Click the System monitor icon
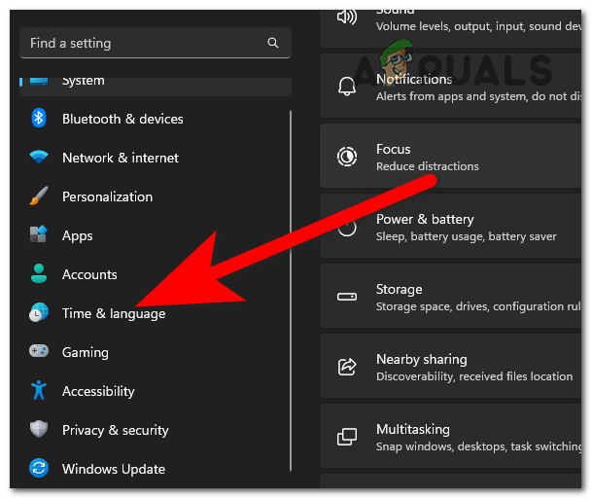The height and width of the screenshot is (499, 592). point(39,81)
